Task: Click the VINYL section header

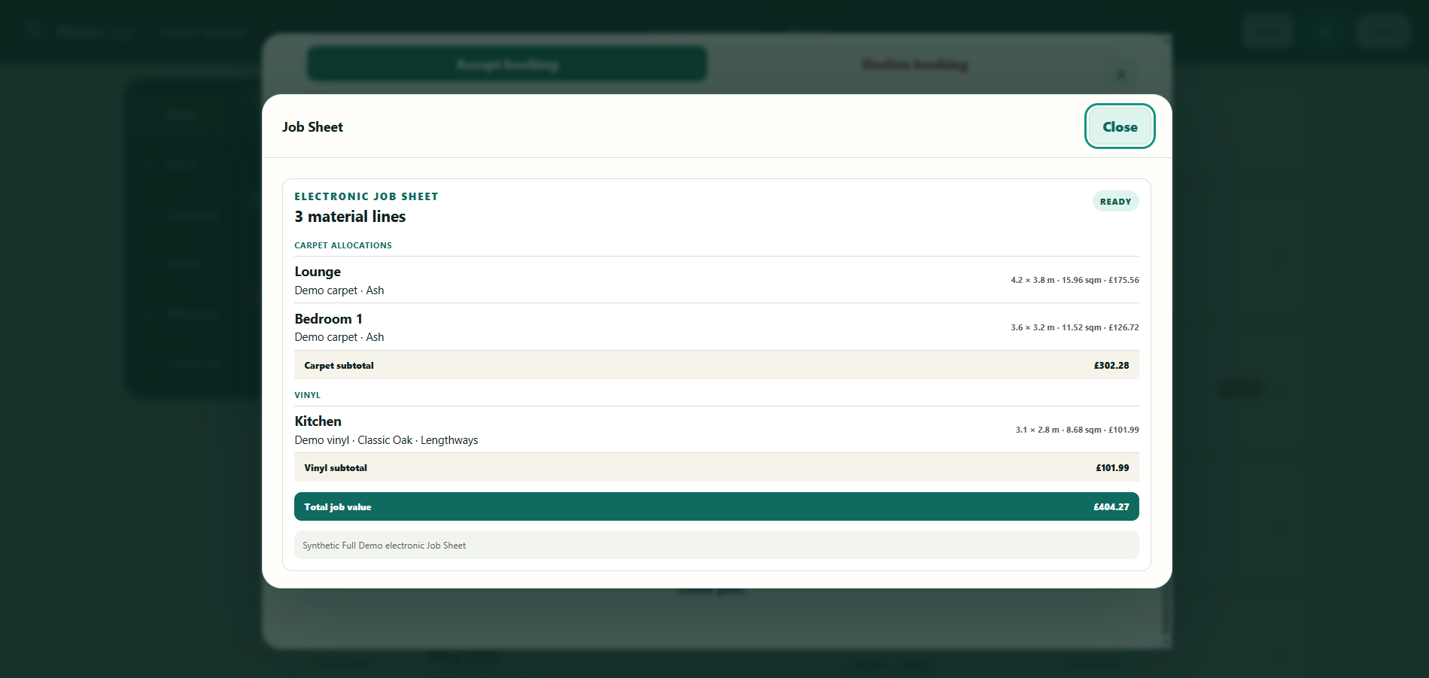Action: point(307,395)
